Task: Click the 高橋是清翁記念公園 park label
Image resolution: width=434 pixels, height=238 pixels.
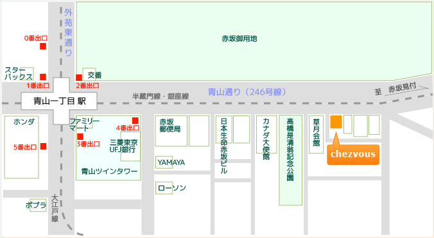Action: 290,149
